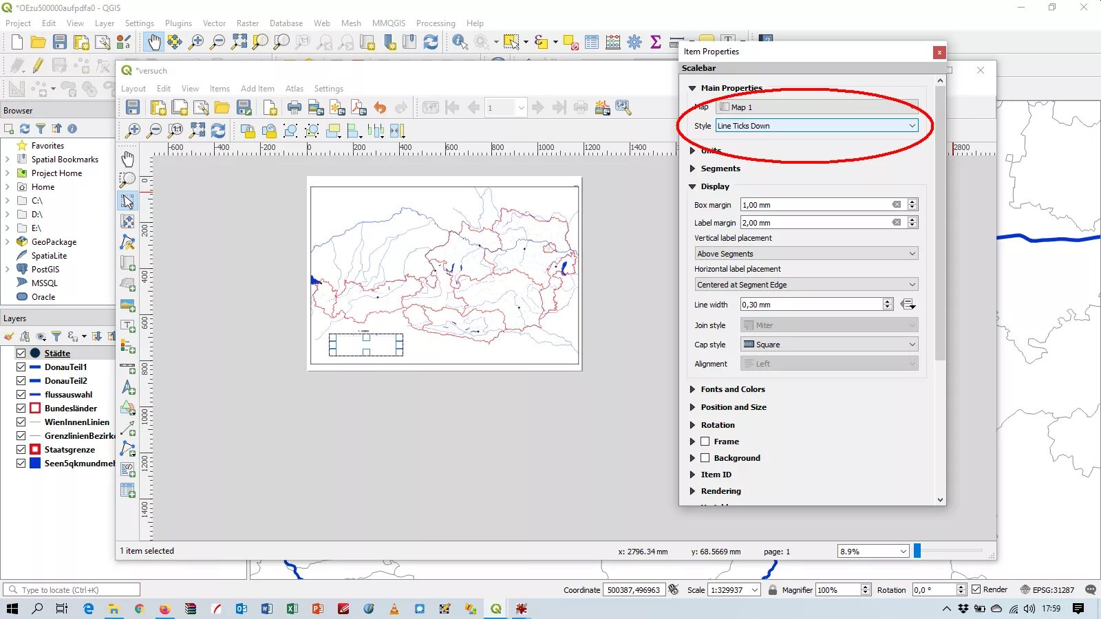Screen dimensions: 1101x619
Task: Open the Atlas menu
Action: (295, 89)
